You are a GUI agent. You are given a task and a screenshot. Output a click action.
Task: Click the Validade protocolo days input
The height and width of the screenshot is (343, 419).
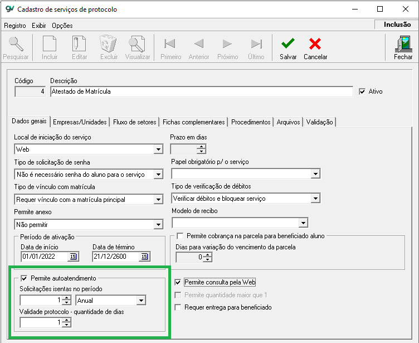pyautogui.click(x=41, y=323)
